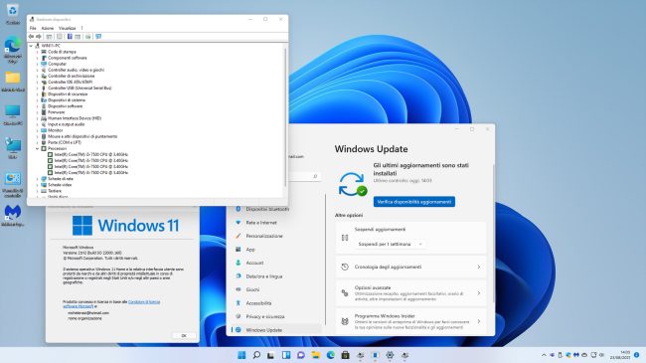Select the last Intel Core i5-7500 CPU entry

click(x=90, y=173)
